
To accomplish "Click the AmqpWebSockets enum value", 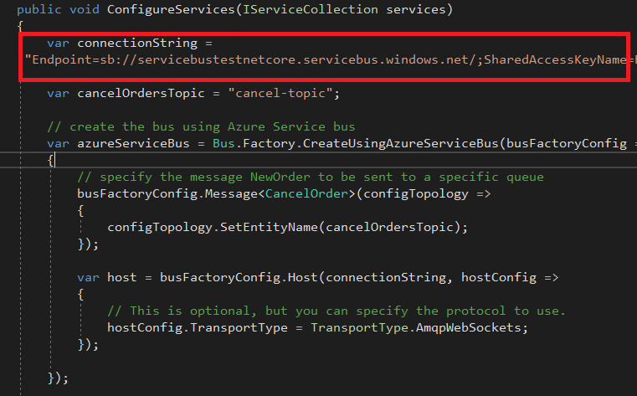I will coord(475,327).
